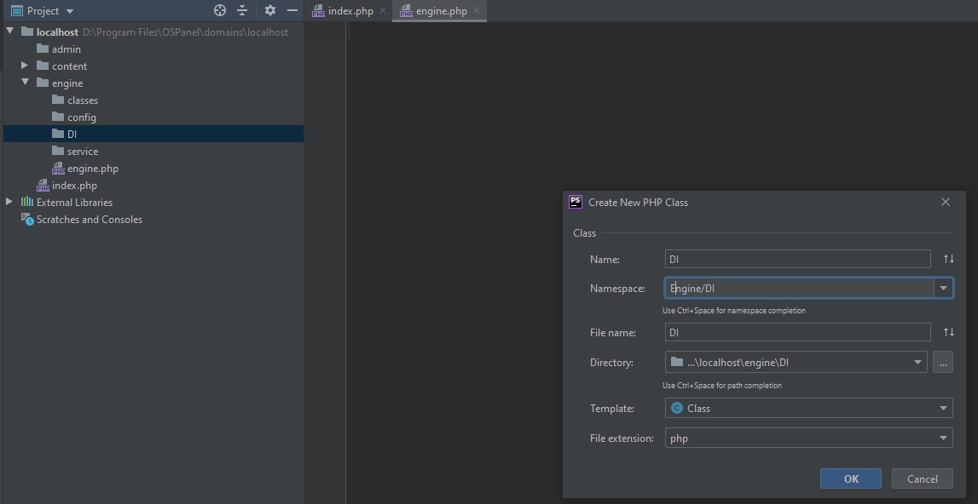Screen dimensions: 978x504
Task: Click the swap arrows icon beside Name field
Action: (x=948, y=259)
